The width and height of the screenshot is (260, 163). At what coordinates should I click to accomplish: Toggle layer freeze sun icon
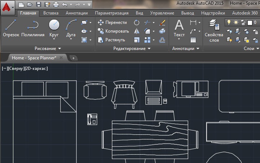[236, 22]
